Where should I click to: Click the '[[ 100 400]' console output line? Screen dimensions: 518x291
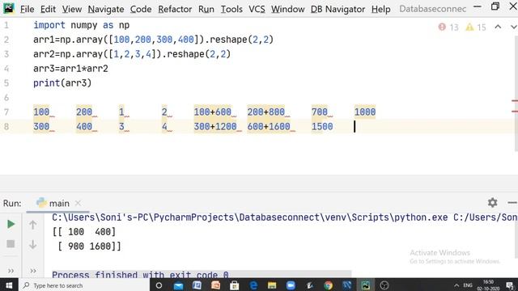pyautogui.click(x=84, y=232)
